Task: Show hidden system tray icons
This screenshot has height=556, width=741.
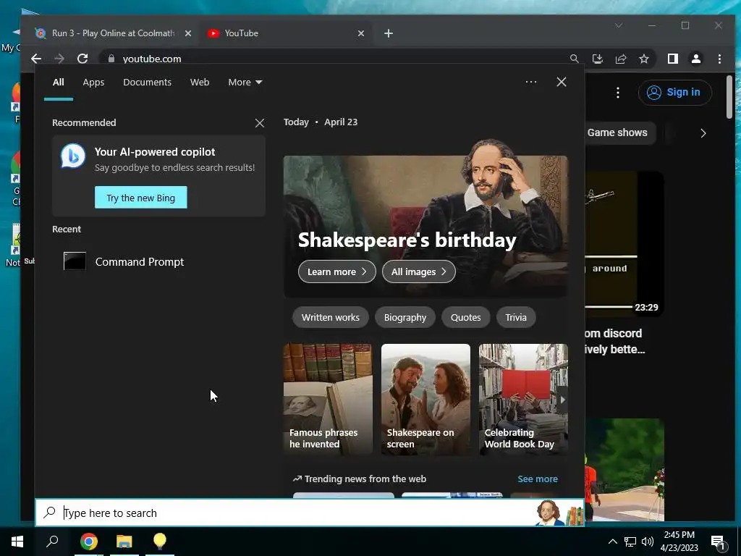Action: (612, 542)
